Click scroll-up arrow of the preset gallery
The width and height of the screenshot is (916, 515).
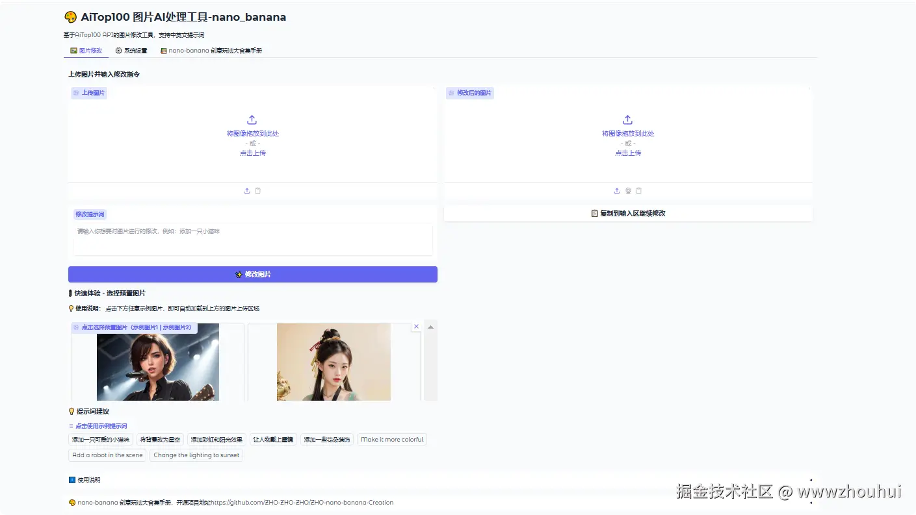click(430, 327)
